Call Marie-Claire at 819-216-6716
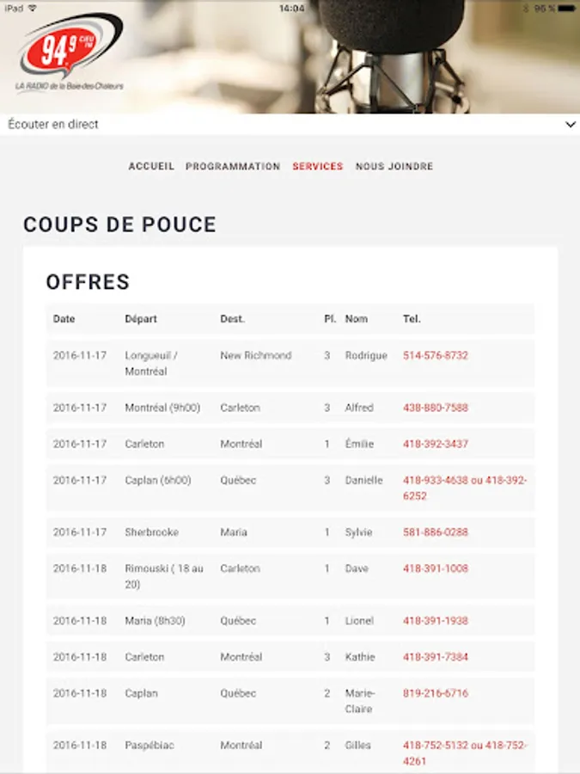Screen dimensions: 580x774 436,693
